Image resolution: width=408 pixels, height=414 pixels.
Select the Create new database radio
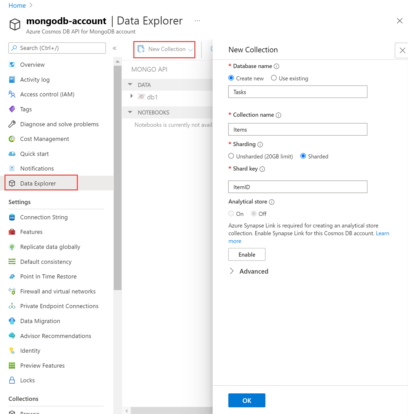[x=231, y=78]
